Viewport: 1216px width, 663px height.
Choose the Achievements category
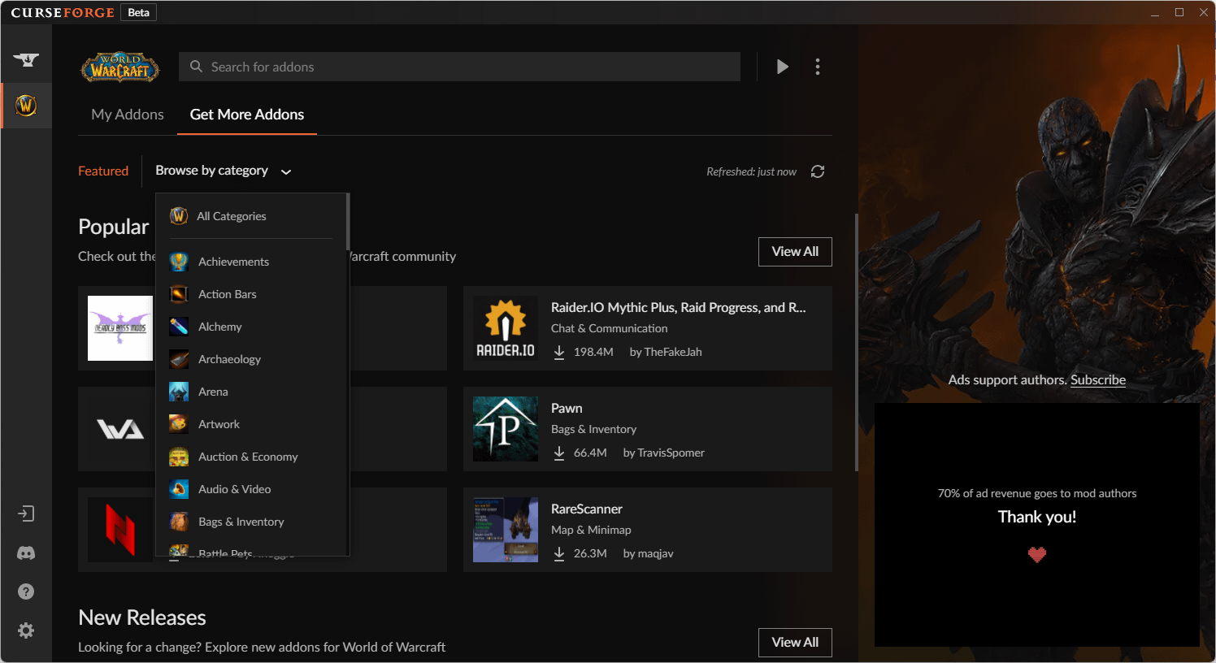233,262
